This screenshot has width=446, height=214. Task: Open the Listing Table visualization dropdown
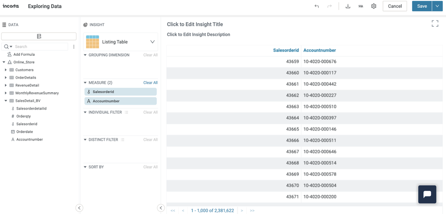pos(152,42)
